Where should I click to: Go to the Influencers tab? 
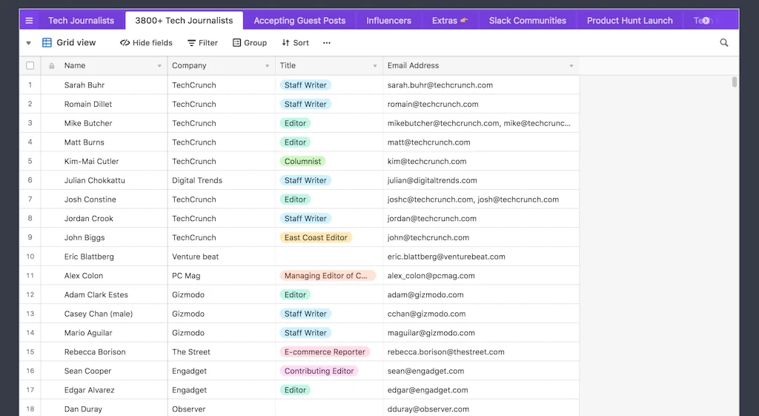[388, 20]
